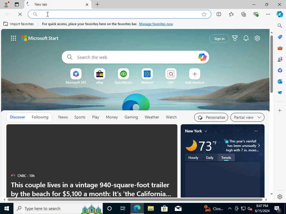Click Copilot icon in web search box

coord(202,57)
